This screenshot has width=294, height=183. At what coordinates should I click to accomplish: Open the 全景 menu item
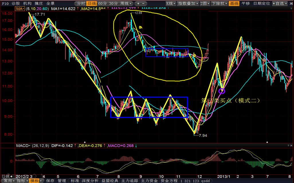coord(50,3)
